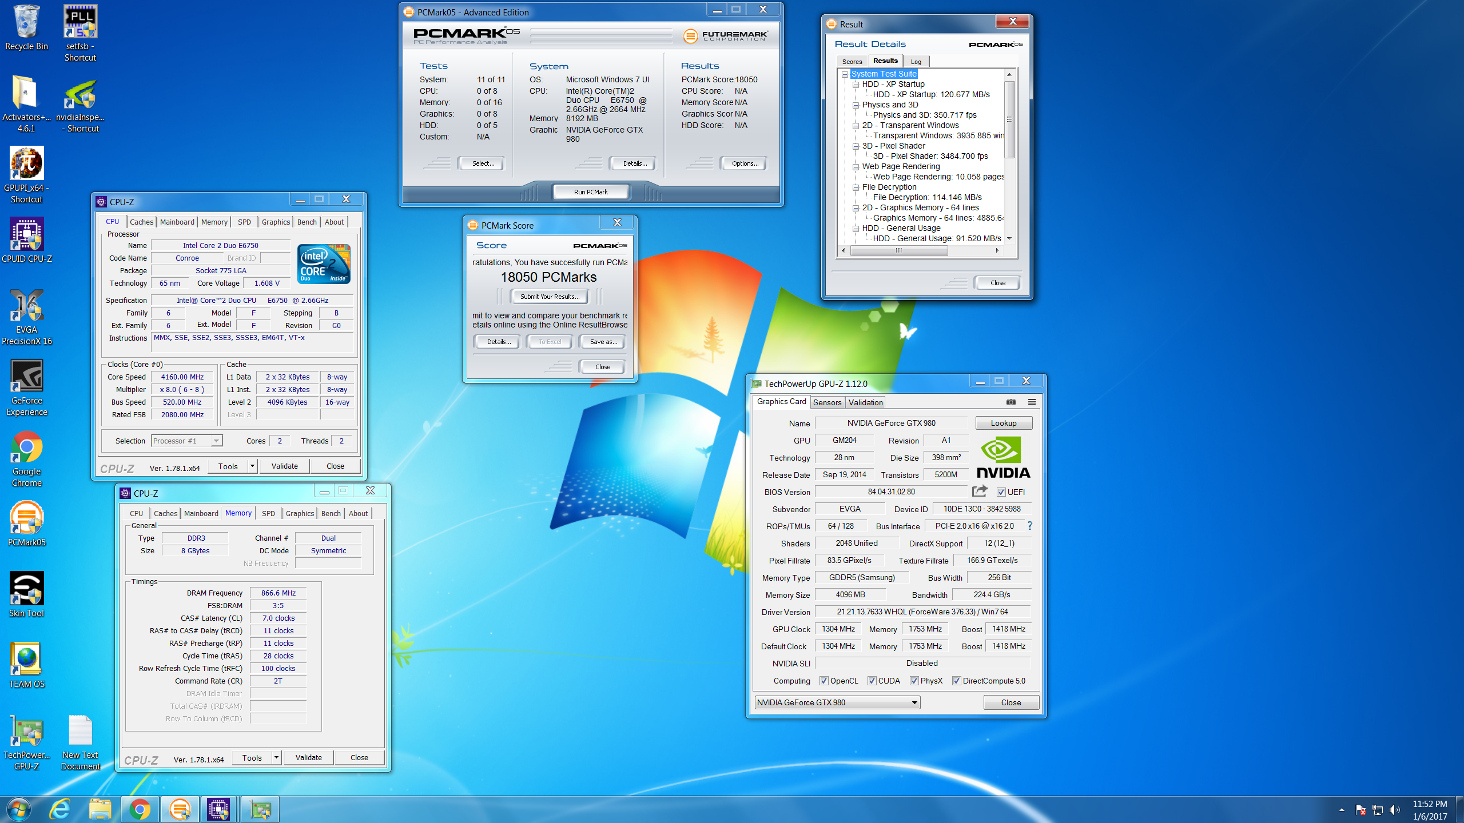The height and width of the screenshot is (823, 1464).
Task: Open Internet Explorer on the taskbar
Action: (59, 809)
